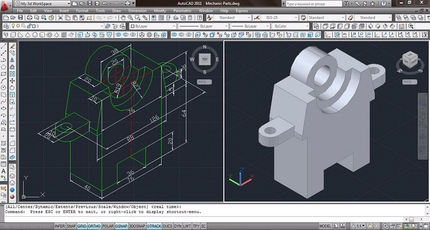430x230 pixels.
Task: Open the 1:1 annotation scale dropdown
Action: (358, 226)
